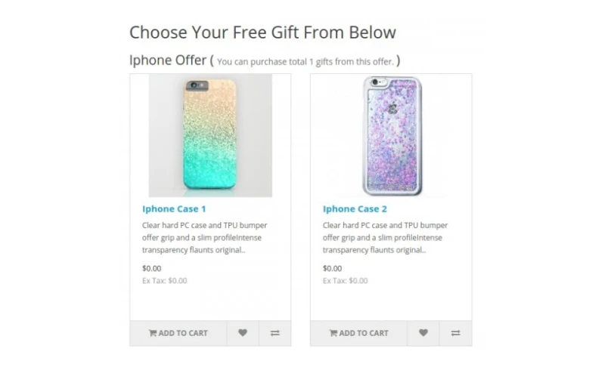Open the Iphone Case 1 title link
This screenshot has width=605, height=370.
[x=174, y=208]
